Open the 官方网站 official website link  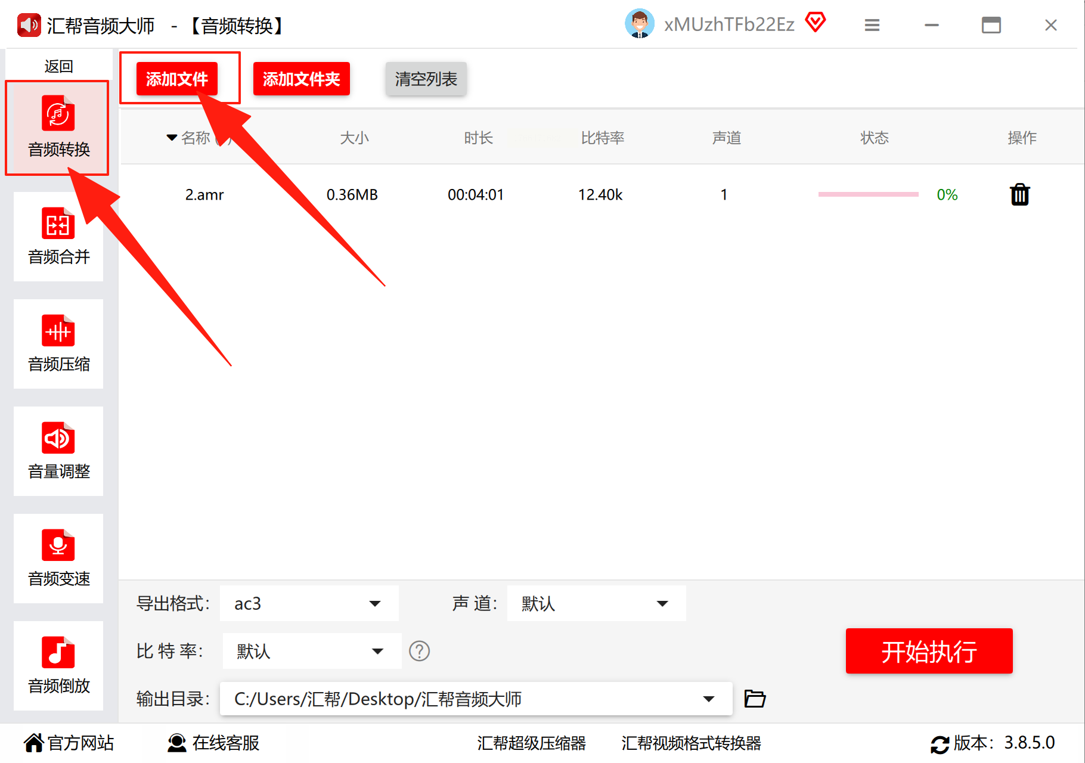pyautogui.click(x=69, y=743)
